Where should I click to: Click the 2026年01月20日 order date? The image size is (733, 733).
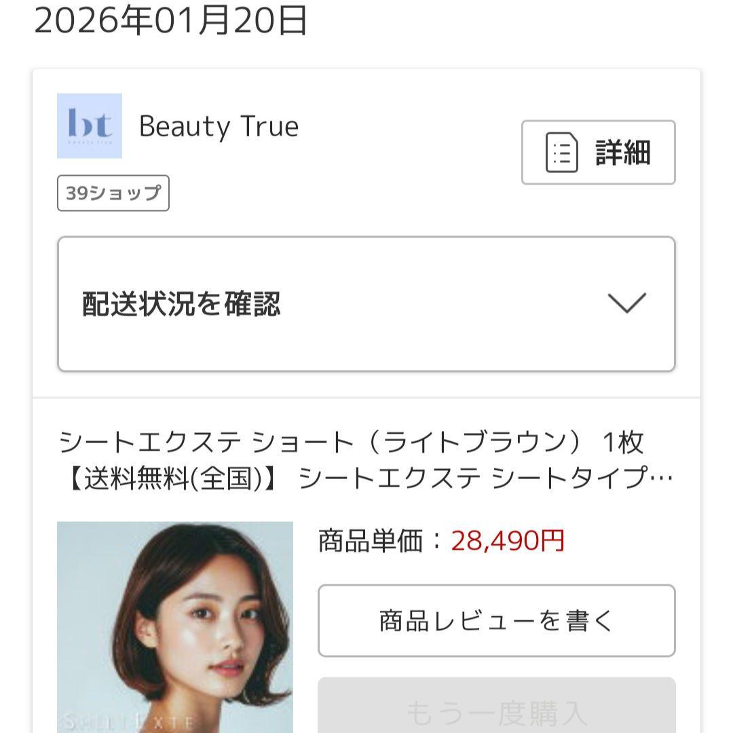[x=171, y=21]
